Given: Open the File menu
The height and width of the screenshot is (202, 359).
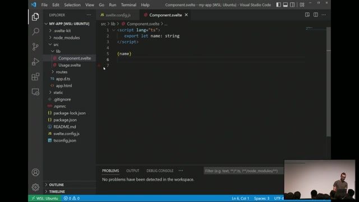Looking at the screenshot, I should pyautogui.click(x=44, y=5).
